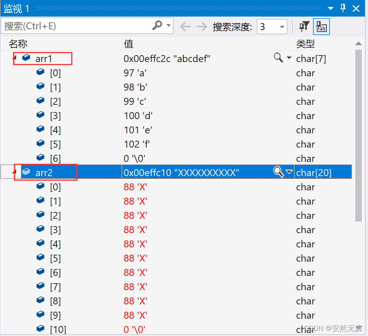The height and width of the screenshot is (336, 368).
Task: Open visualizer dropdown arrow for arr2
Action: point(289,172)
